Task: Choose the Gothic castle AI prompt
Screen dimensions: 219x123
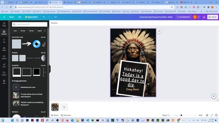Action: pyautogui.click(x=28, y=104)
